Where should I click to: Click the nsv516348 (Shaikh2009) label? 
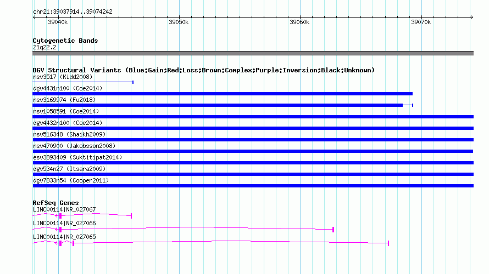[x=69, y=134]
